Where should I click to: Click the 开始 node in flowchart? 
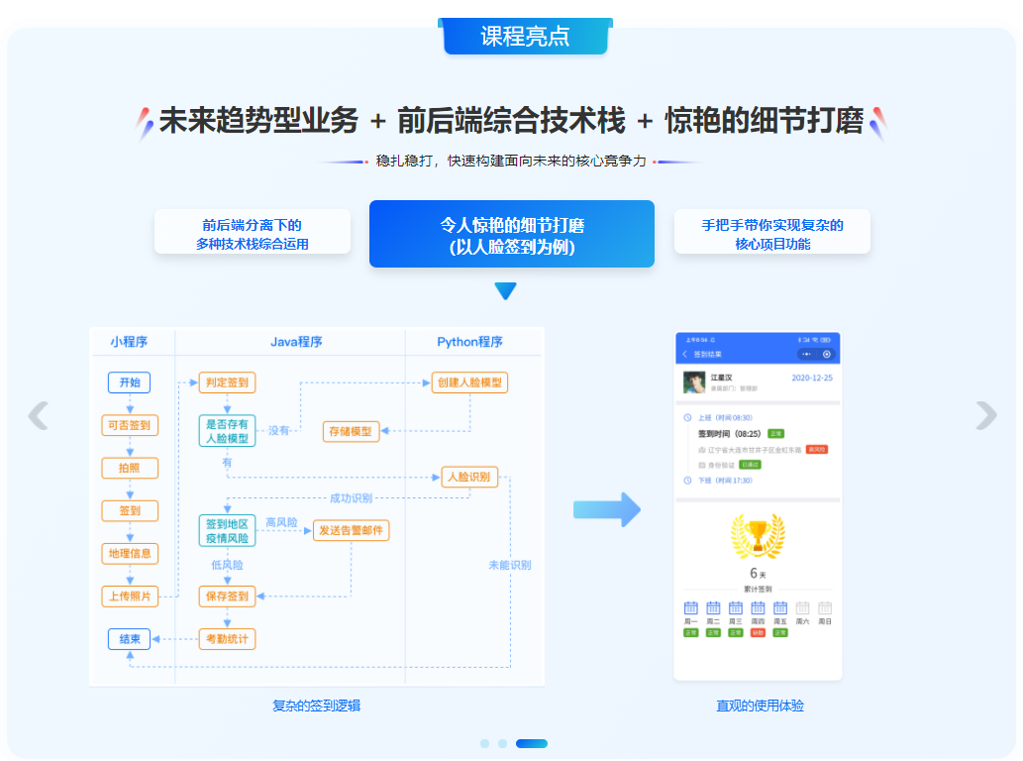129,382
